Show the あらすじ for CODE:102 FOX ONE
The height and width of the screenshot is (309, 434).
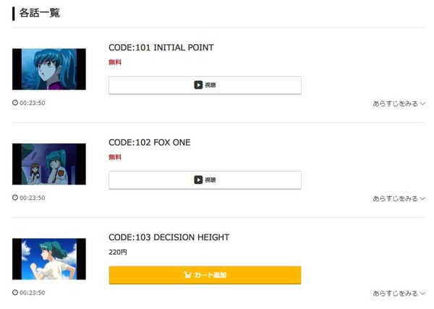click(x=399, y=198)
